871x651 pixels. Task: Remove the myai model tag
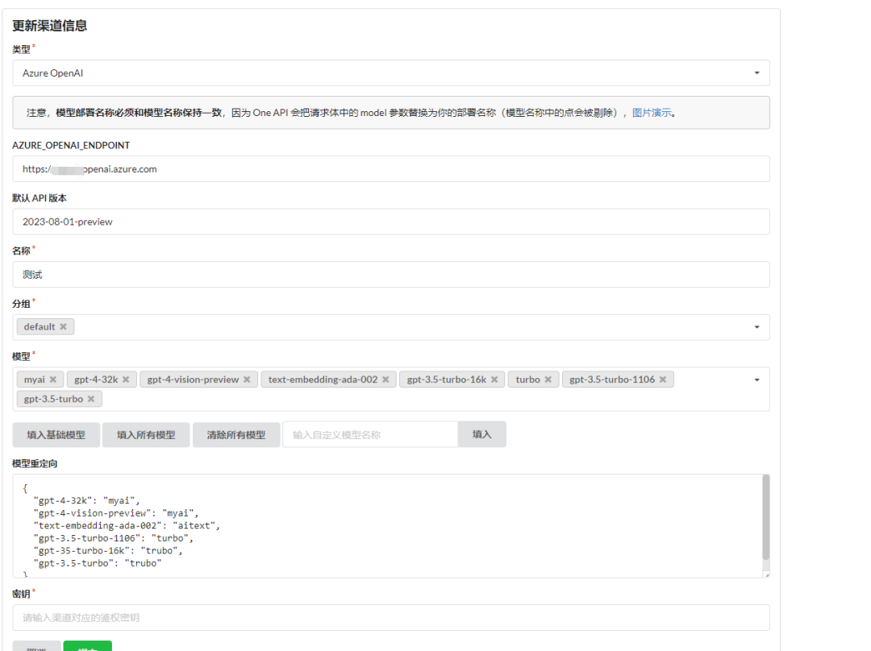pyautogui.click(x=53, y=379)
